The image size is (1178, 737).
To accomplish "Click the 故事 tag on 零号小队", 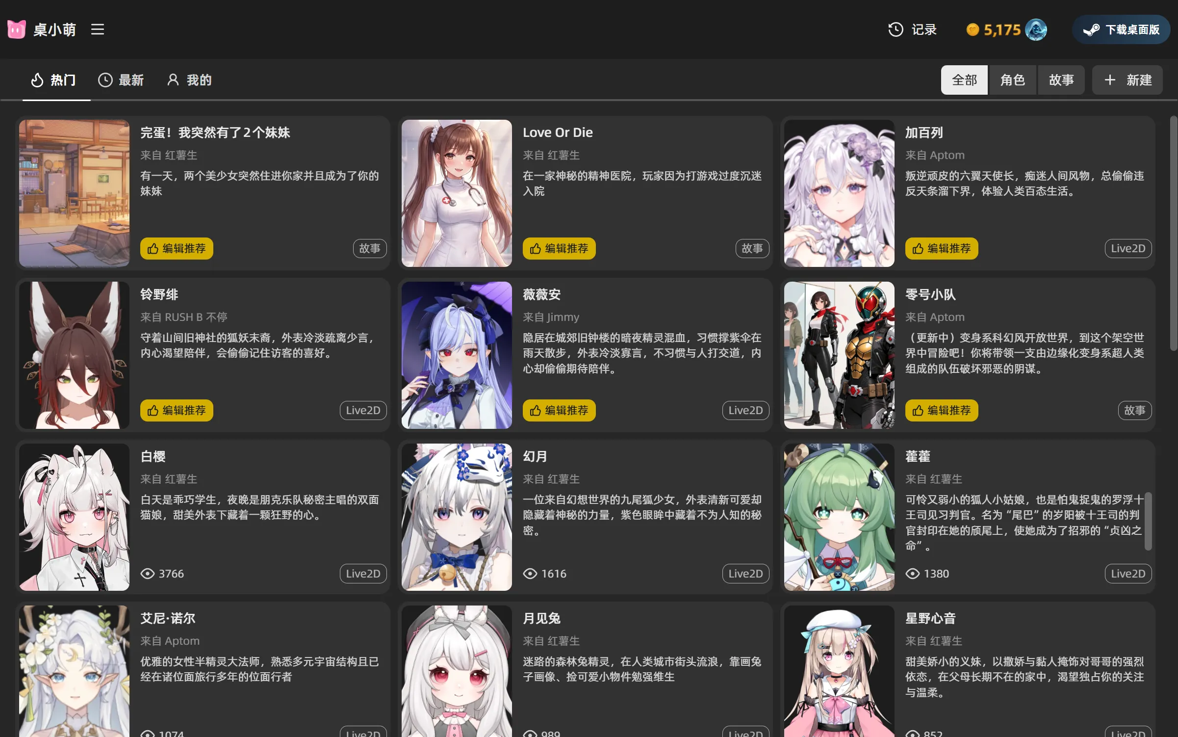I will pos(1135,410).
